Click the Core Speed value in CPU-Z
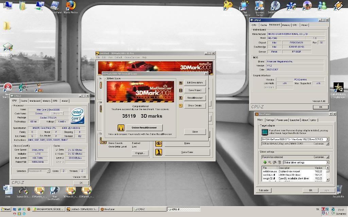Image resolution: width=348 pixels, height=217 pixels. click(38, 150)
